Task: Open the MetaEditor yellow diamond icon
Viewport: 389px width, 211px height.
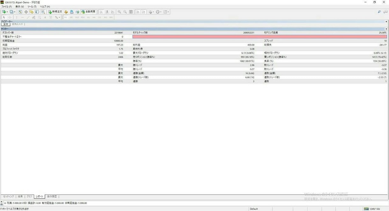Action: point(66,12)
